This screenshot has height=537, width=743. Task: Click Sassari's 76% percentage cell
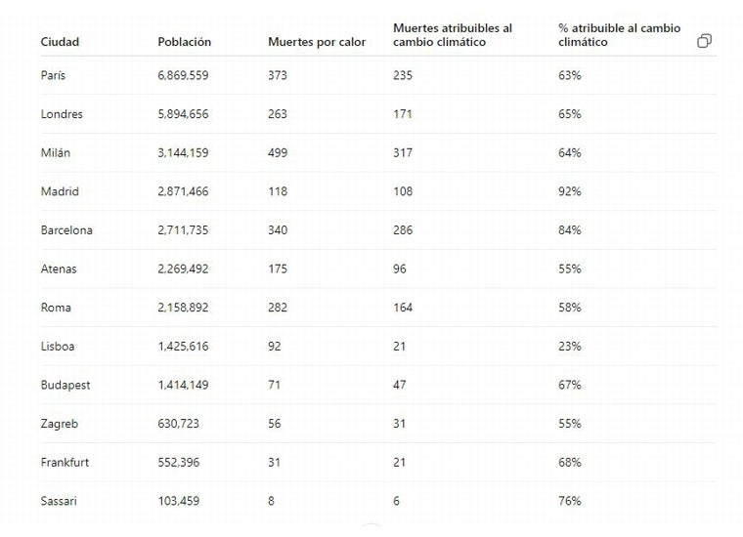[x=570, y=501]
